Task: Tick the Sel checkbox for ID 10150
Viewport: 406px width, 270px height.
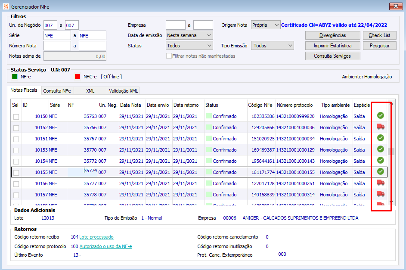Action: pos(16,117)
